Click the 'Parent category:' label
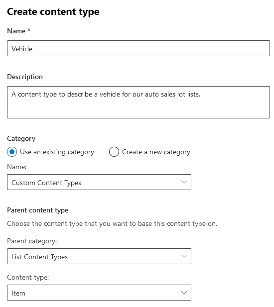 click(x=32, y=241)
